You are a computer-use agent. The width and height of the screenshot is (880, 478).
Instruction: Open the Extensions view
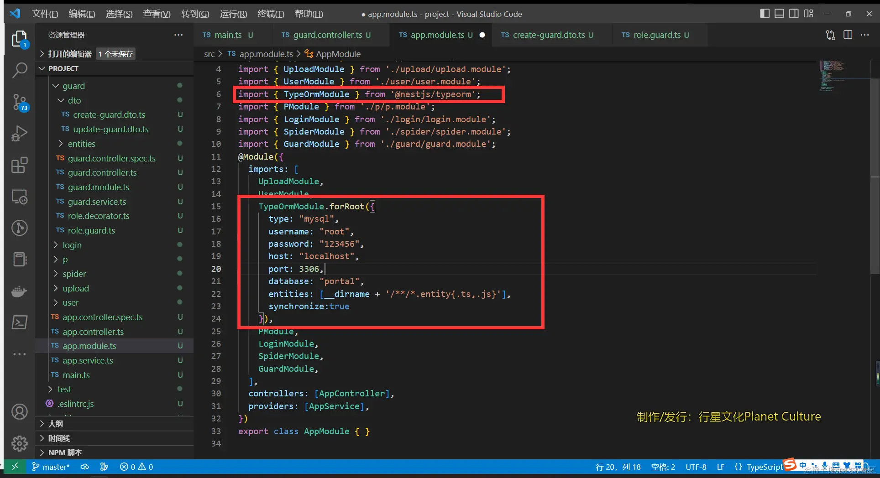(19, 165)
